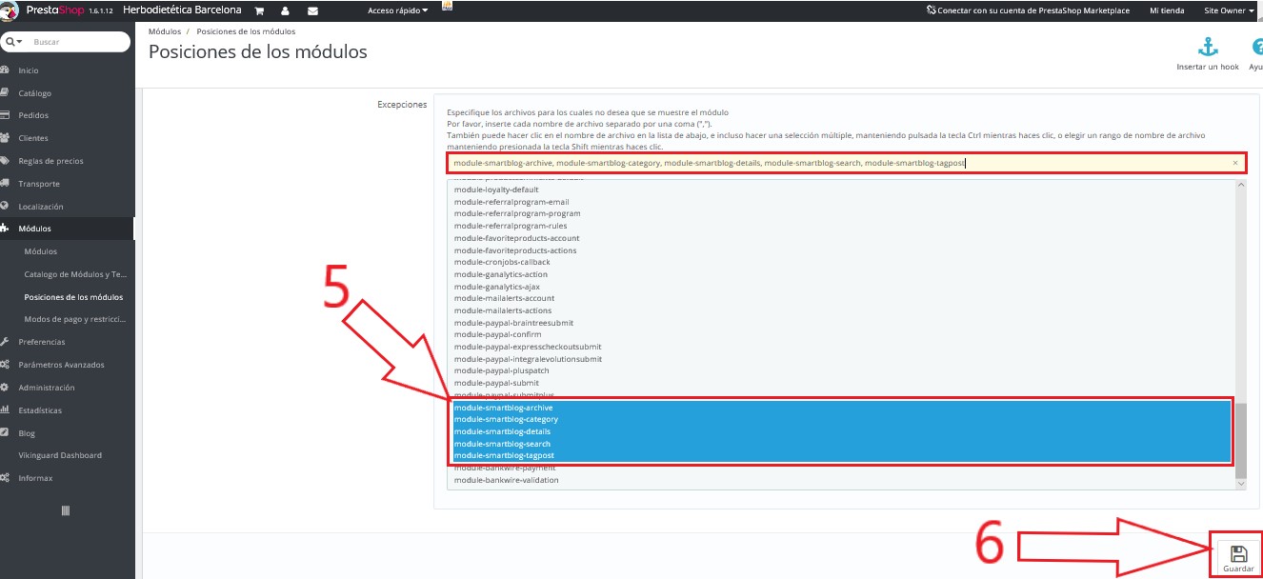Click the anchor Insertar un hook icon
The height and width of the screenshot is (579, 1263).
tap(1208, 48)
